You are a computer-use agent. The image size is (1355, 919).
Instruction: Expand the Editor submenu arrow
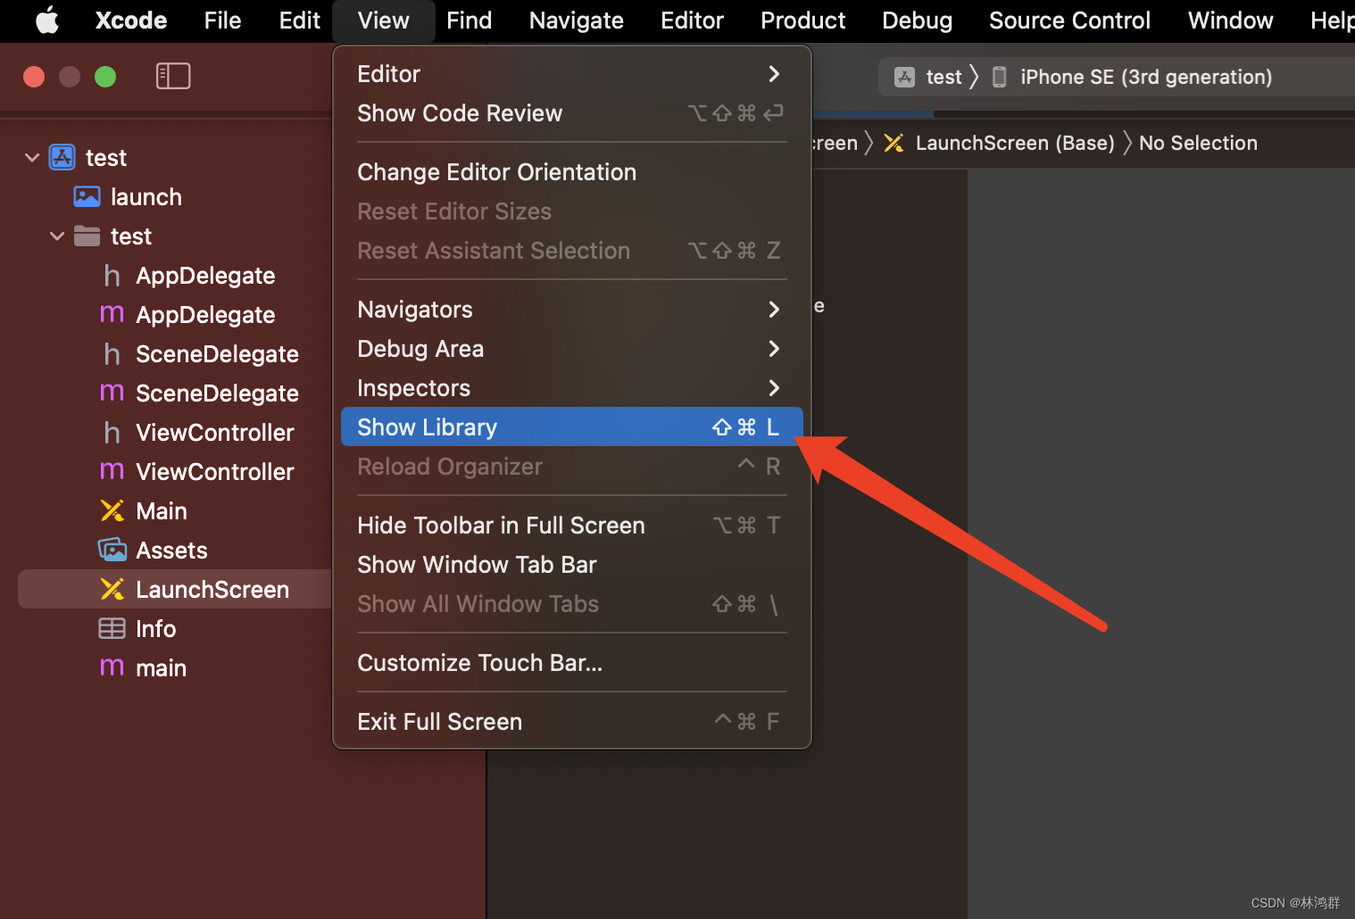click(x=774, y=74)
